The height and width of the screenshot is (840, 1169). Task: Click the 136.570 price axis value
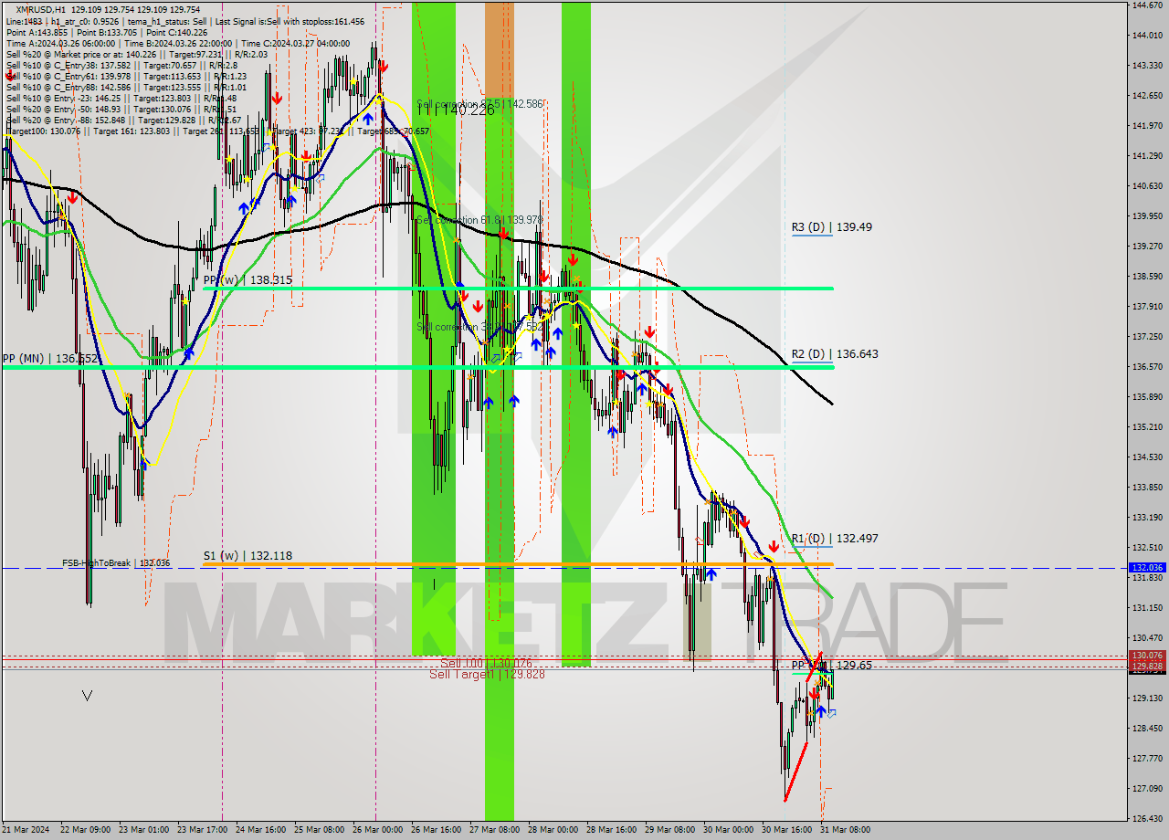click(x=1147, y=367)
